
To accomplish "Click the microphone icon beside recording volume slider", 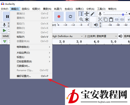I will pyautogui.click(x=100, y=14).
